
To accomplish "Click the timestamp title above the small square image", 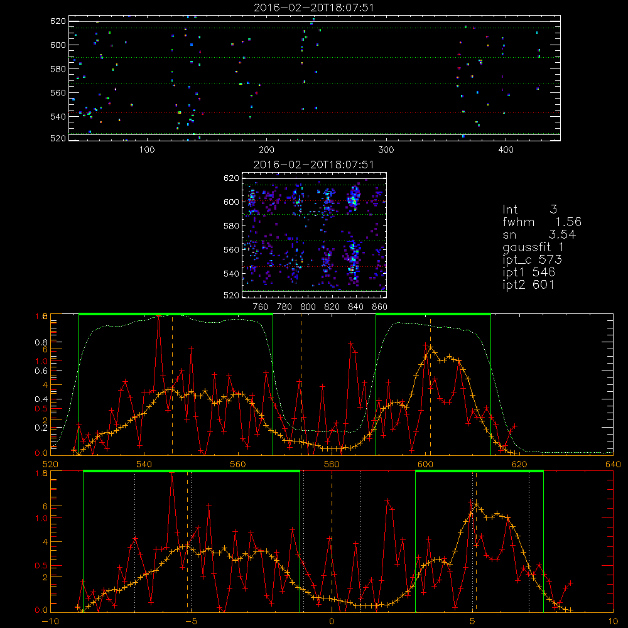I will pos(313,165).
